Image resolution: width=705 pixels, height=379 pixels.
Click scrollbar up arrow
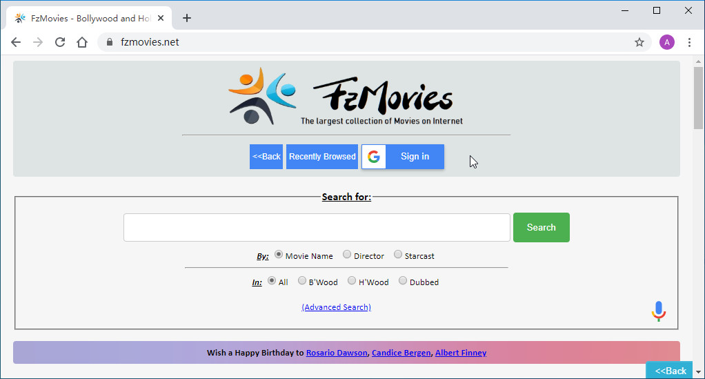point(698,61)
